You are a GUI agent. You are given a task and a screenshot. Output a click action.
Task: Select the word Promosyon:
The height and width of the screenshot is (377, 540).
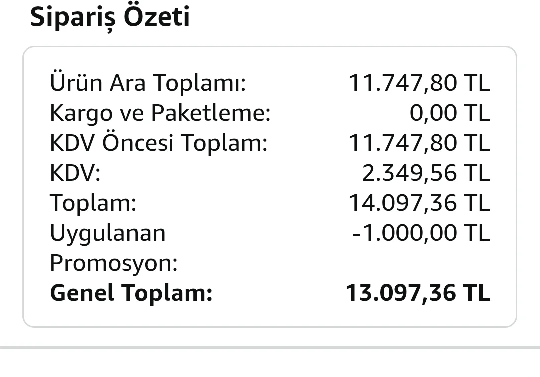tap(114, 263)
